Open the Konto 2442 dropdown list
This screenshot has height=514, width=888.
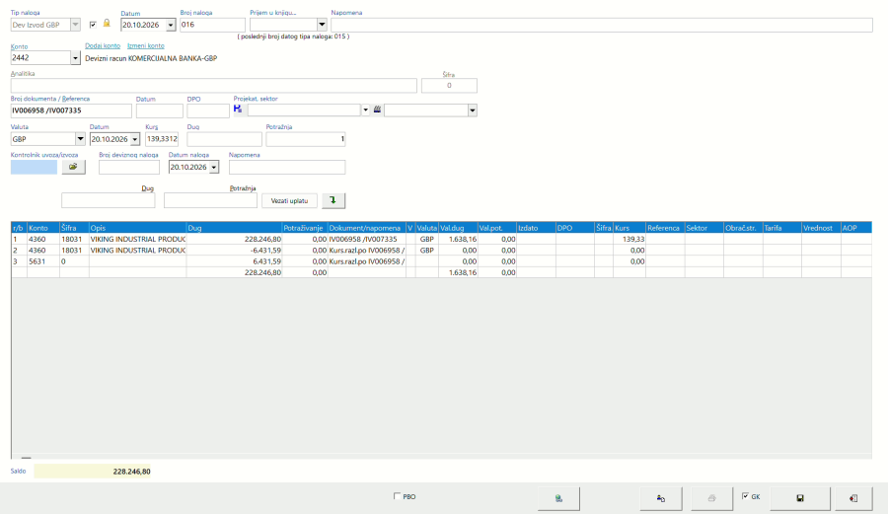[x=75, y=58]
